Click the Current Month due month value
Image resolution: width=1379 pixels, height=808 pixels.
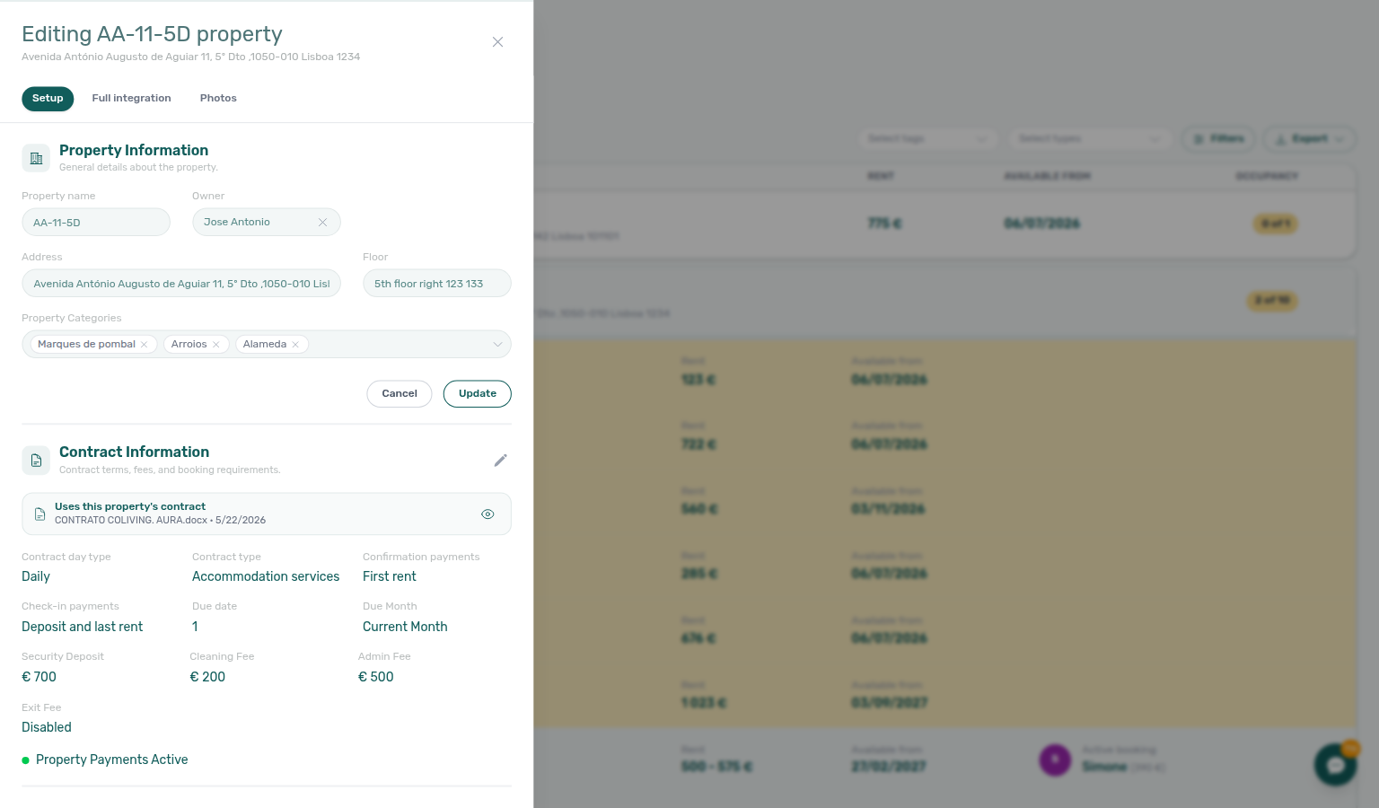pos(405,628)
